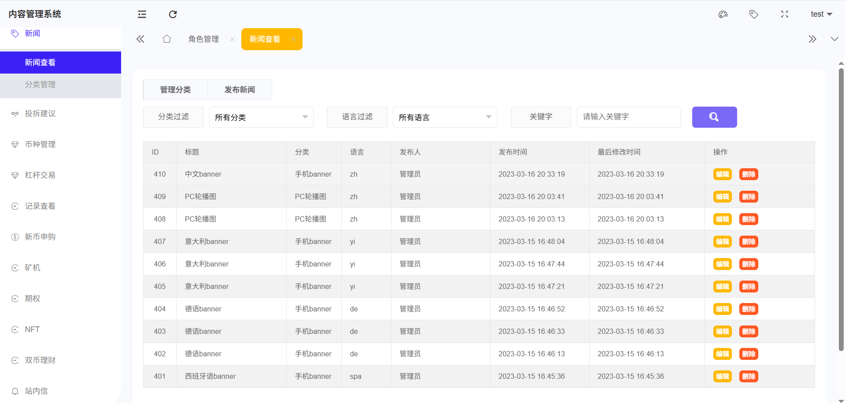Collapse the sidebar with the menu fold icon

pyautogui.click(x=142, y=15)
